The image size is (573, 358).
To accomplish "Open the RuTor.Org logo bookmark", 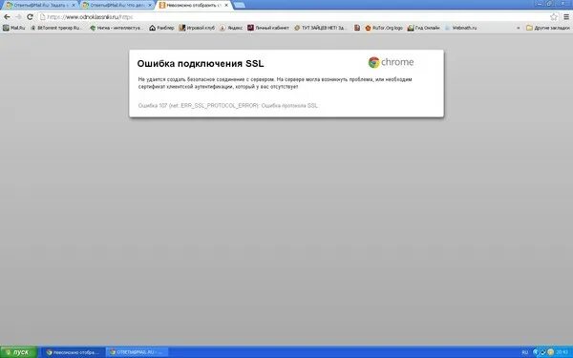I will point(383,28).
